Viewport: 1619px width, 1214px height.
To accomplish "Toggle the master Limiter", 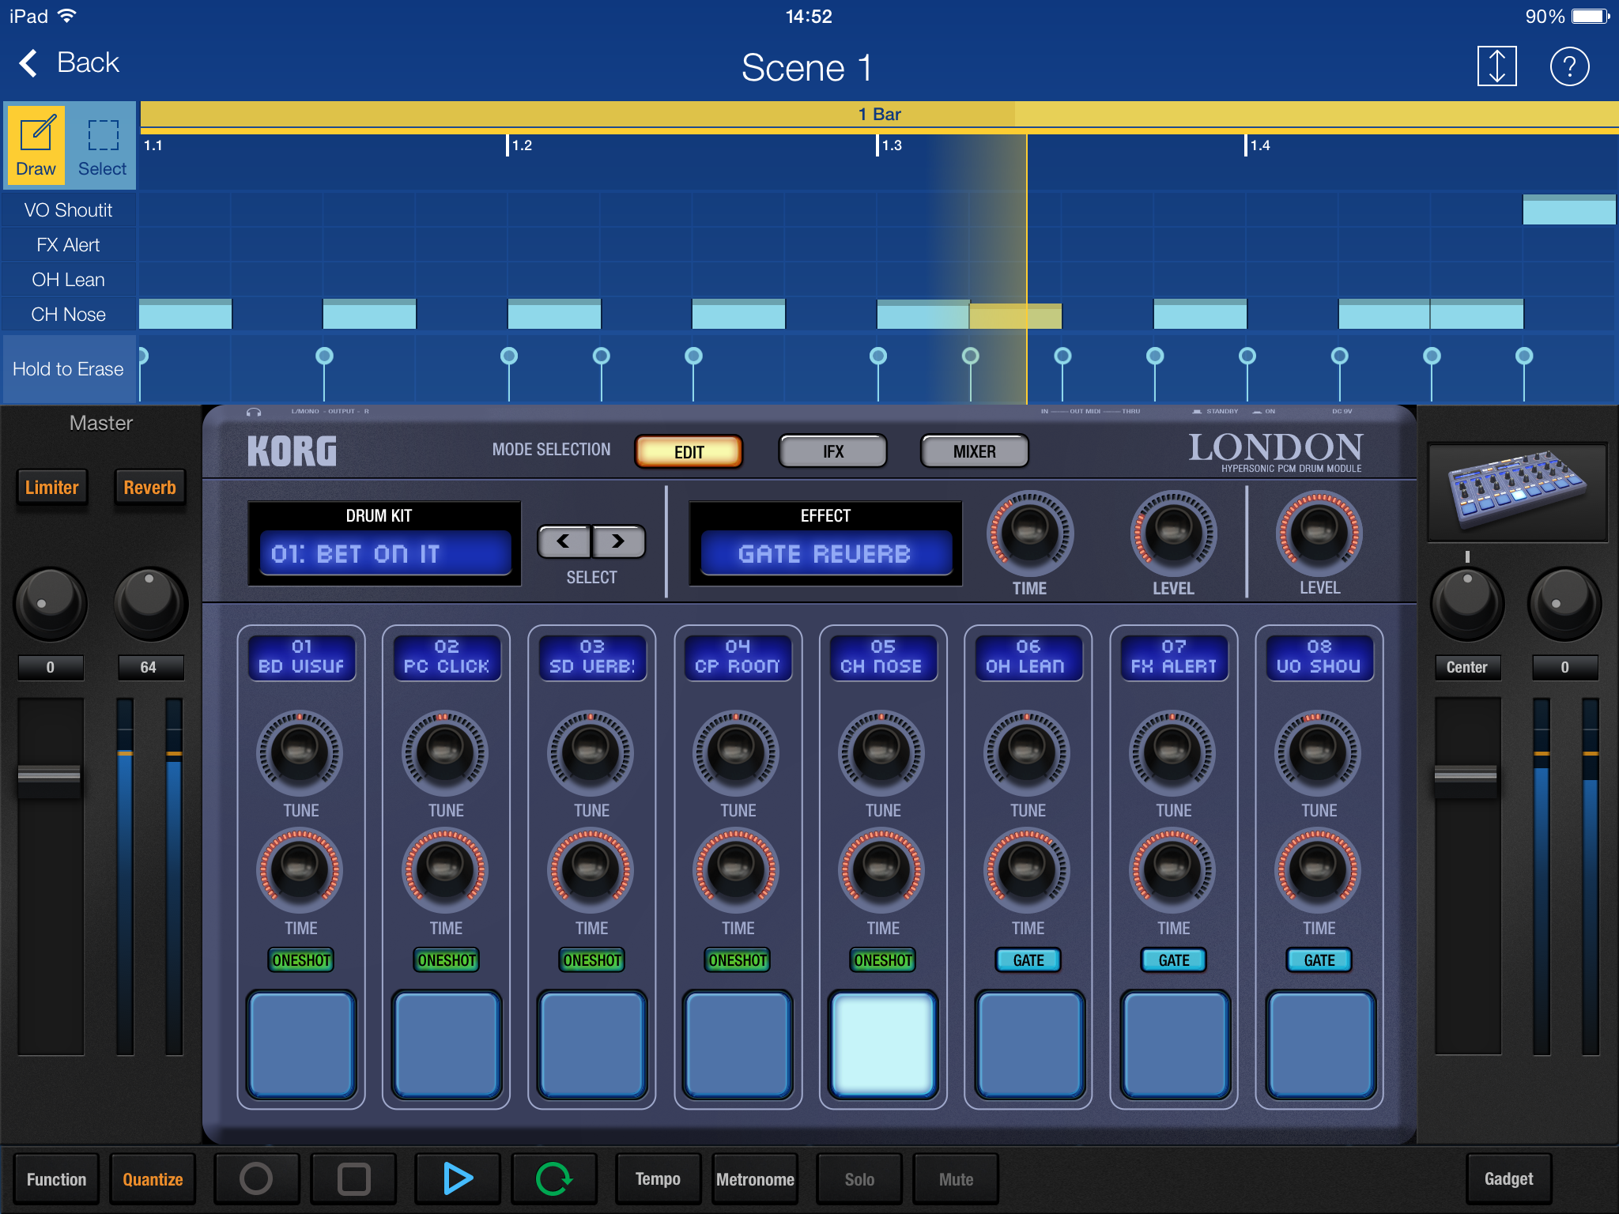I will coord(52,488).
